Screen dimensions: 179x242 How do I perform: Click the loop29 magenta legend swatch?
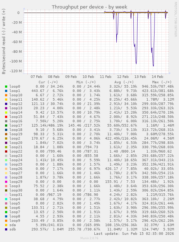pyautogui.click(x=6, y=182)
